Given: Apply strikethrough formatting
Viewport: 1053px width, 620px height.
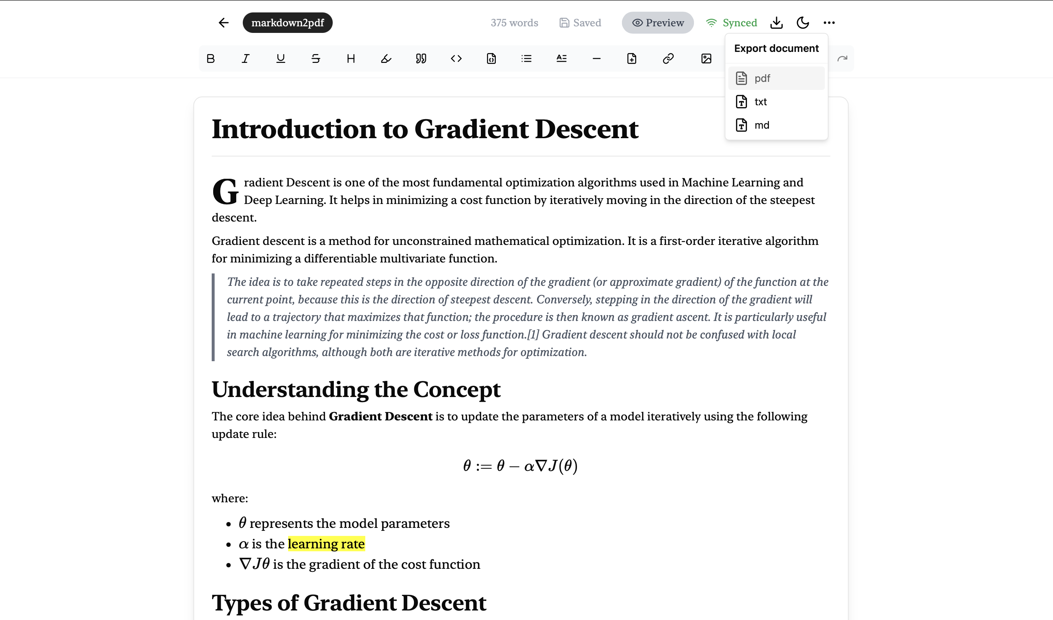Looking at the screenshot, I should (x=316, y=58).
